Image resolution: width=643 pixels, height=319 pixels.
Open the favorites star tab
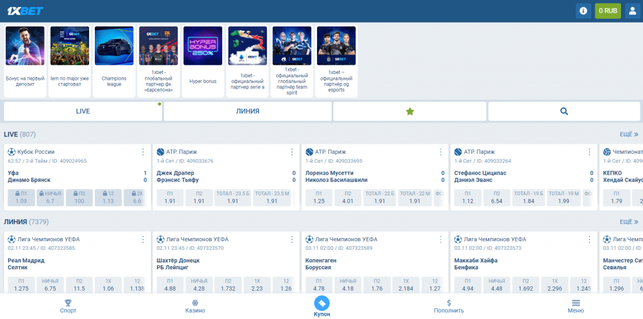410,111
